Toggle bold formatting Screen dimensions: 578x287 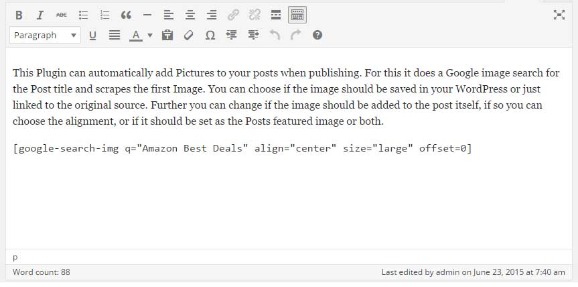pyautogui.click(x=19, y=15)
